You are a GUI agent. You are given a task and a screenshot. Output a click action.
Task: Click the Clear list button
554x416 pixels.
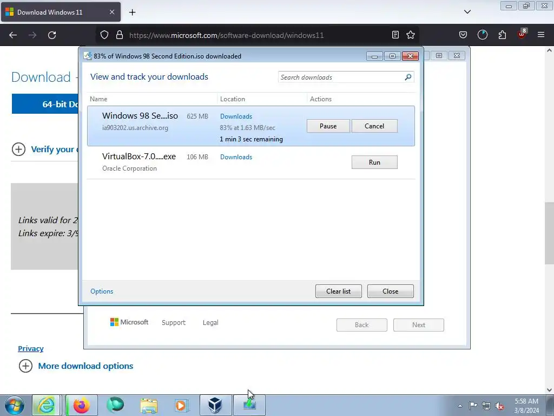click(x=339, y=291)
